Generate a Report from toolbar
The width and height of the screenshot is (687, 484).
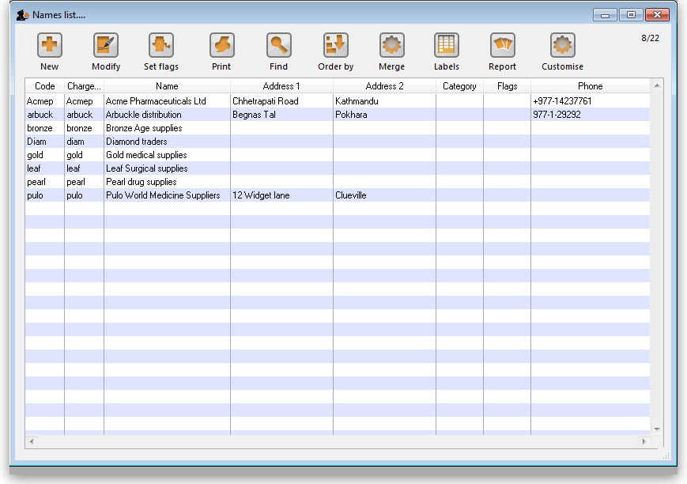(x=502, y=45)
